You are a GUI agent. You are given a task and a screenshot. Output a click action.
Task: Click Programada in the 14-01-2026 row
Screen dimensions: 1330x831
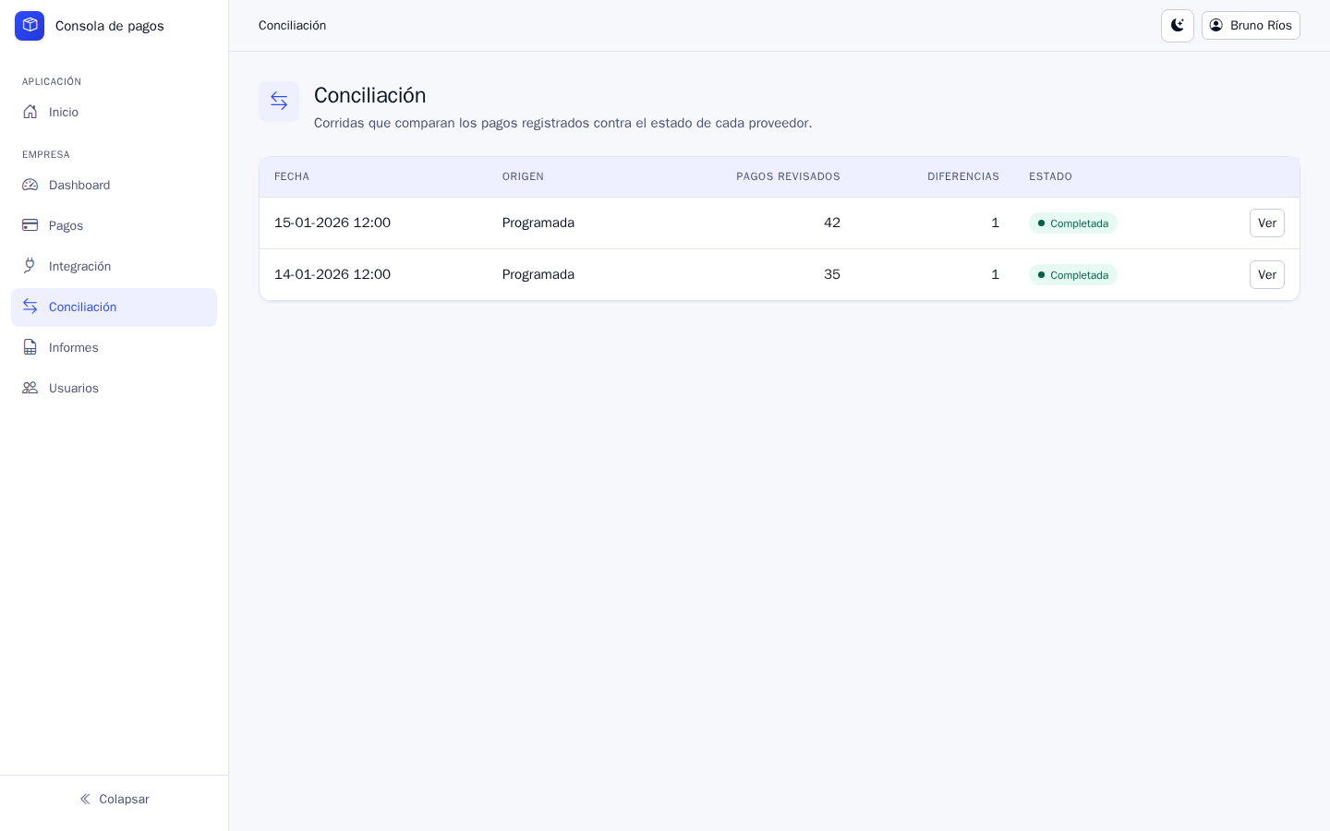pos(538,274)
